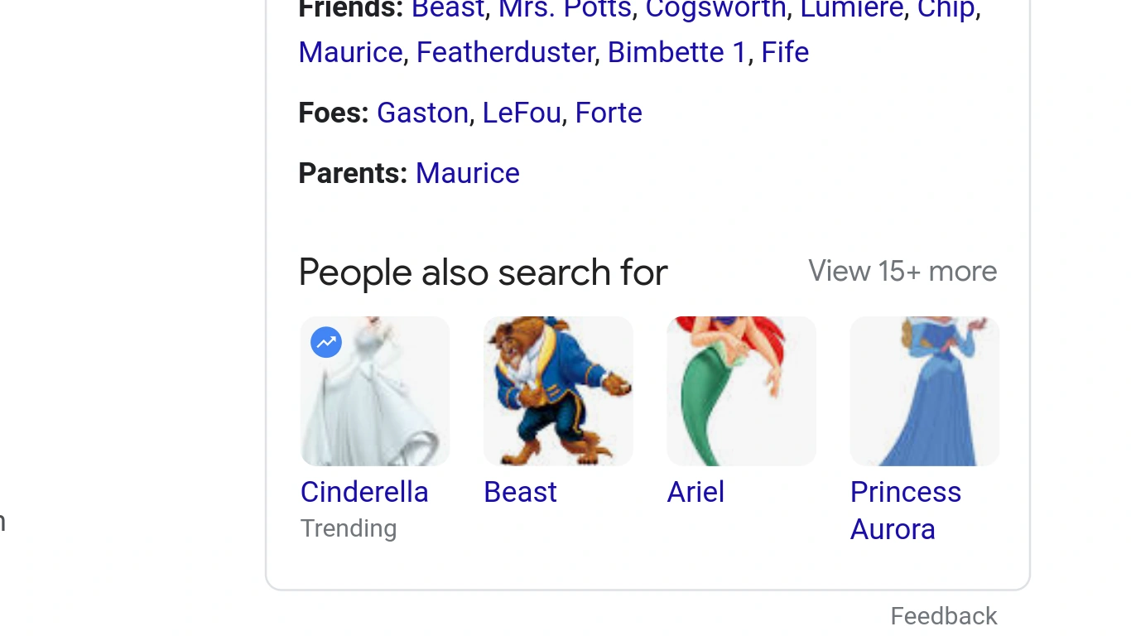Click the People also search for heading
Image resolution: width=1131 pixels, height=636 pixels.
(x=483, y=272)
